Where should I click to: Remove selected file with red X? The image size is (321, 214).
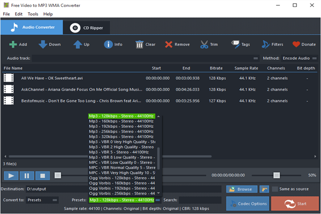click(169, 44)
